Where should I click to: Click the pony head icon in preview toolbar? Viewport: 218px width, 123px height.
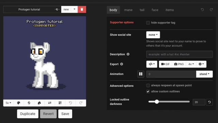tap(40, 103)
